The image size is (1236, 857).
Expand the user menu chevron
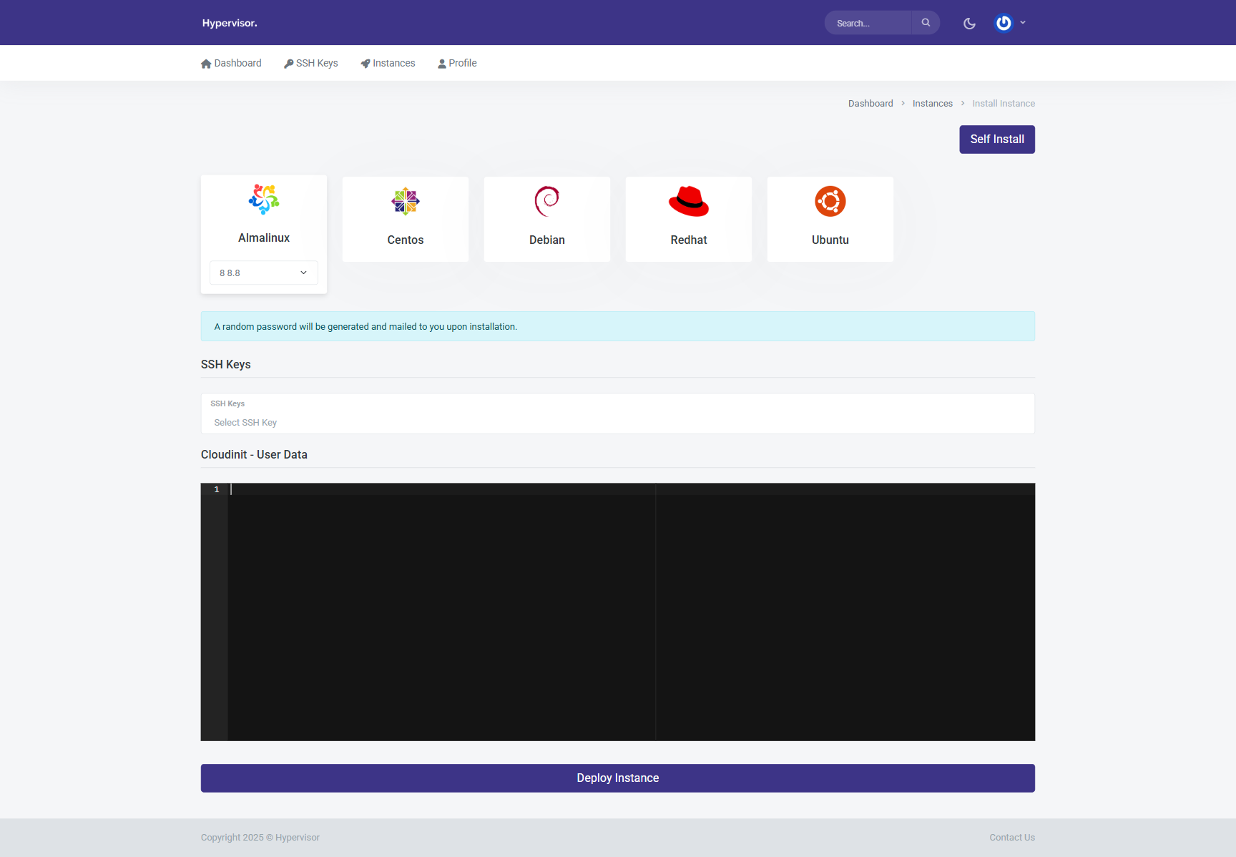point(1023,23)
